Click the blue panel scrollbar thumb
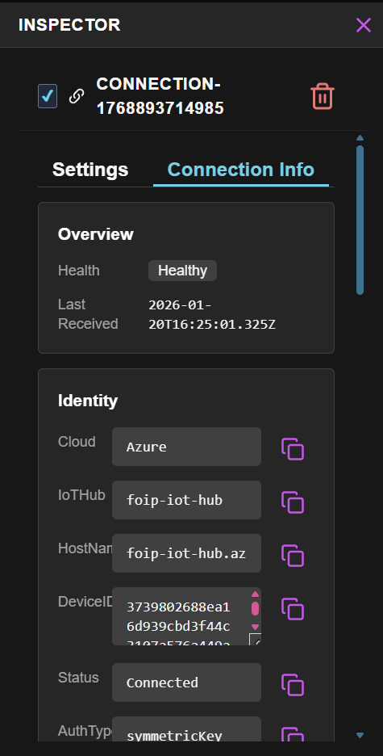This screenshot has height=756, width=383. 360,220
